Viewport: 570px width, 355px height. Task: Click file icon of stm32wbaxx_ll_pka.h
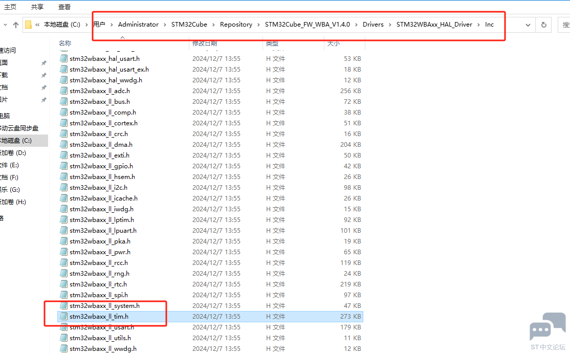click(63, 241)
